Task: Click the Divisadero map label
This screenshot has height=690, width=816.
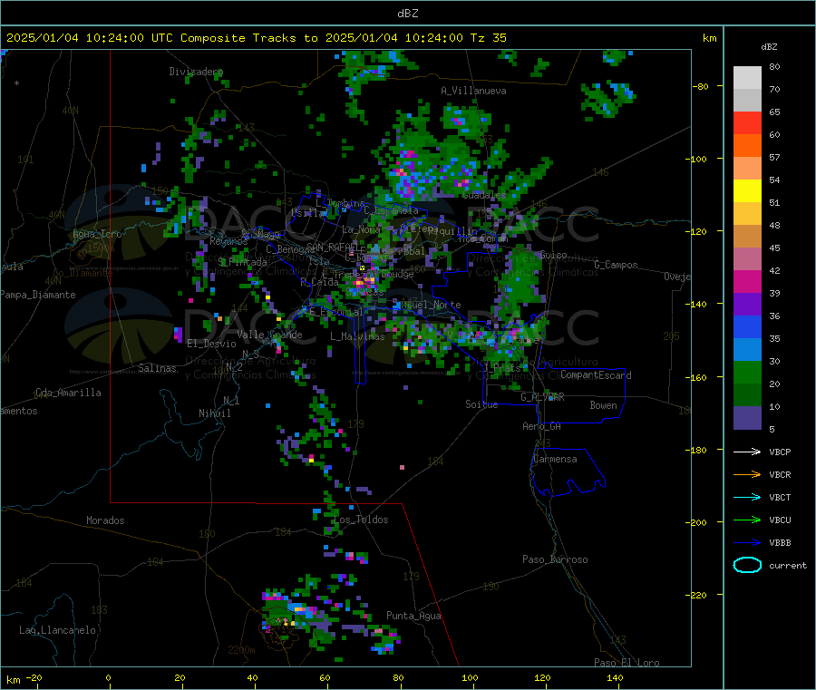Action: tap(196, 72)
